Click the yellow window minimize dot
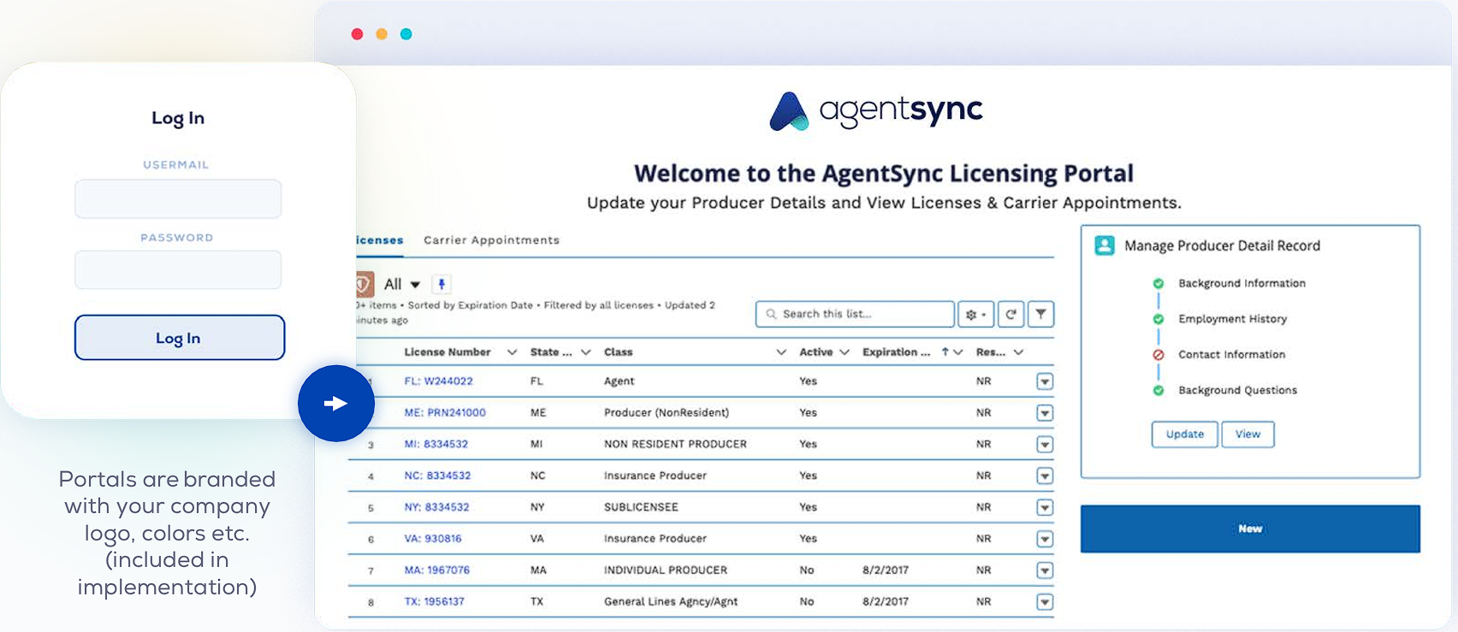Image resolution: width=1458 pixels, height=632 pixels. (x=382, y=34)
